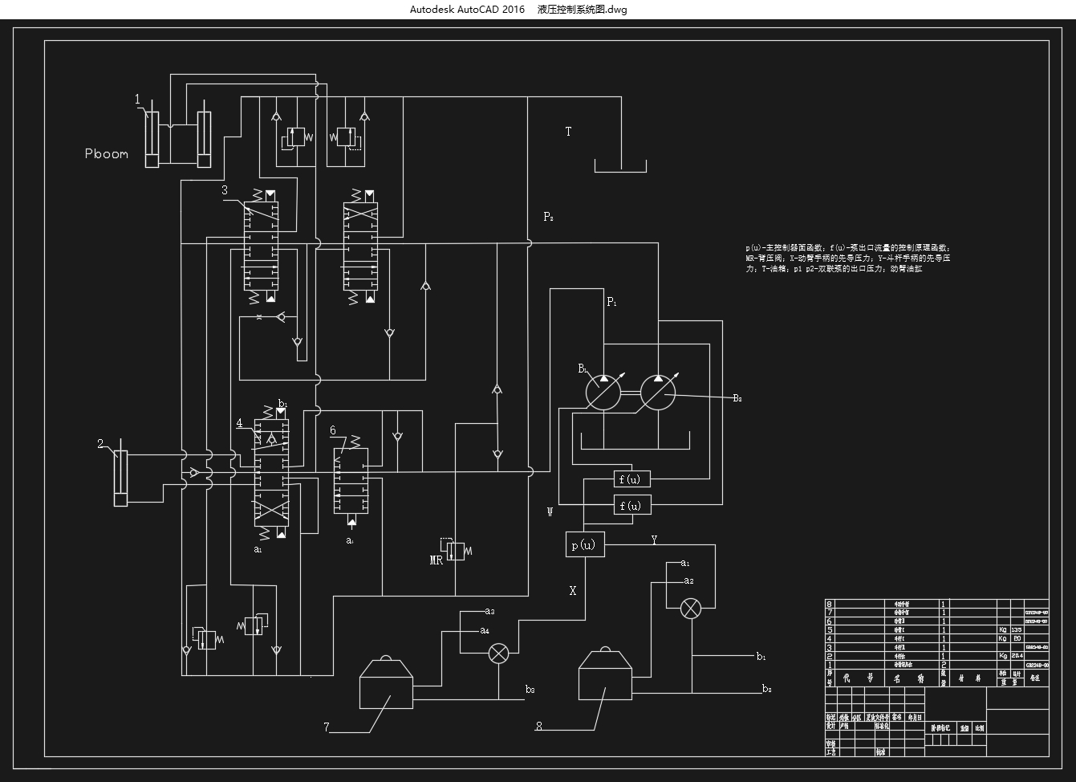Click callout number 2 by the cylinder
This screenshot has height=782, width=1076.
pos(101,443)
